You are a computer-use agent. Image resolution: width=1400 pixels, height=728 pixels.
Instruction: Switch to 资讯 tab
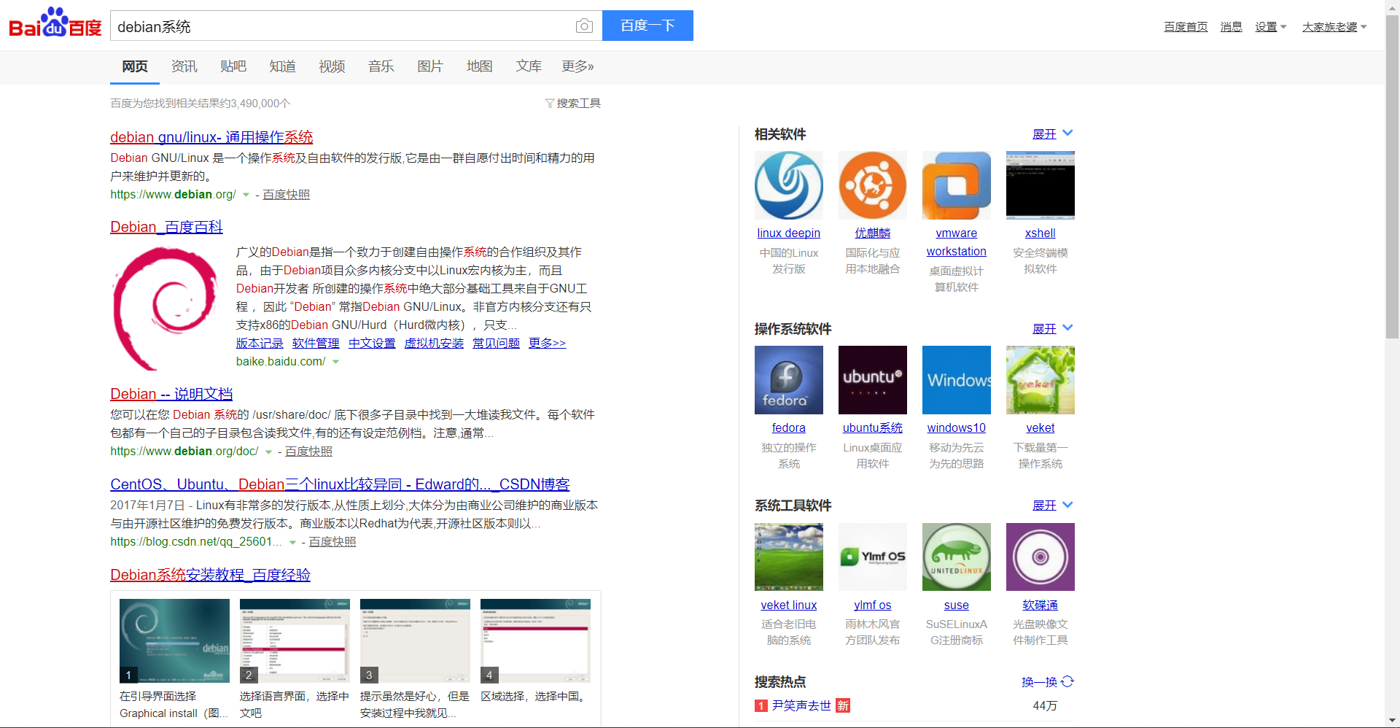click(184, 66)
